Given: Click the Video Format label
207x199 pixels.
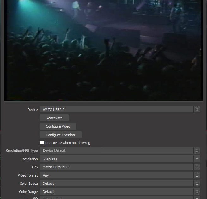Looking at the screenshot, I should pos(28,175).
